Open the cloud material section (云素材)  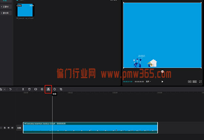pos(6,7)
